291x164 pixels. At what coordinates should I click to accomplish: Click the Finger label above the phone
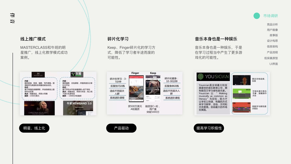tap(135, 73)
